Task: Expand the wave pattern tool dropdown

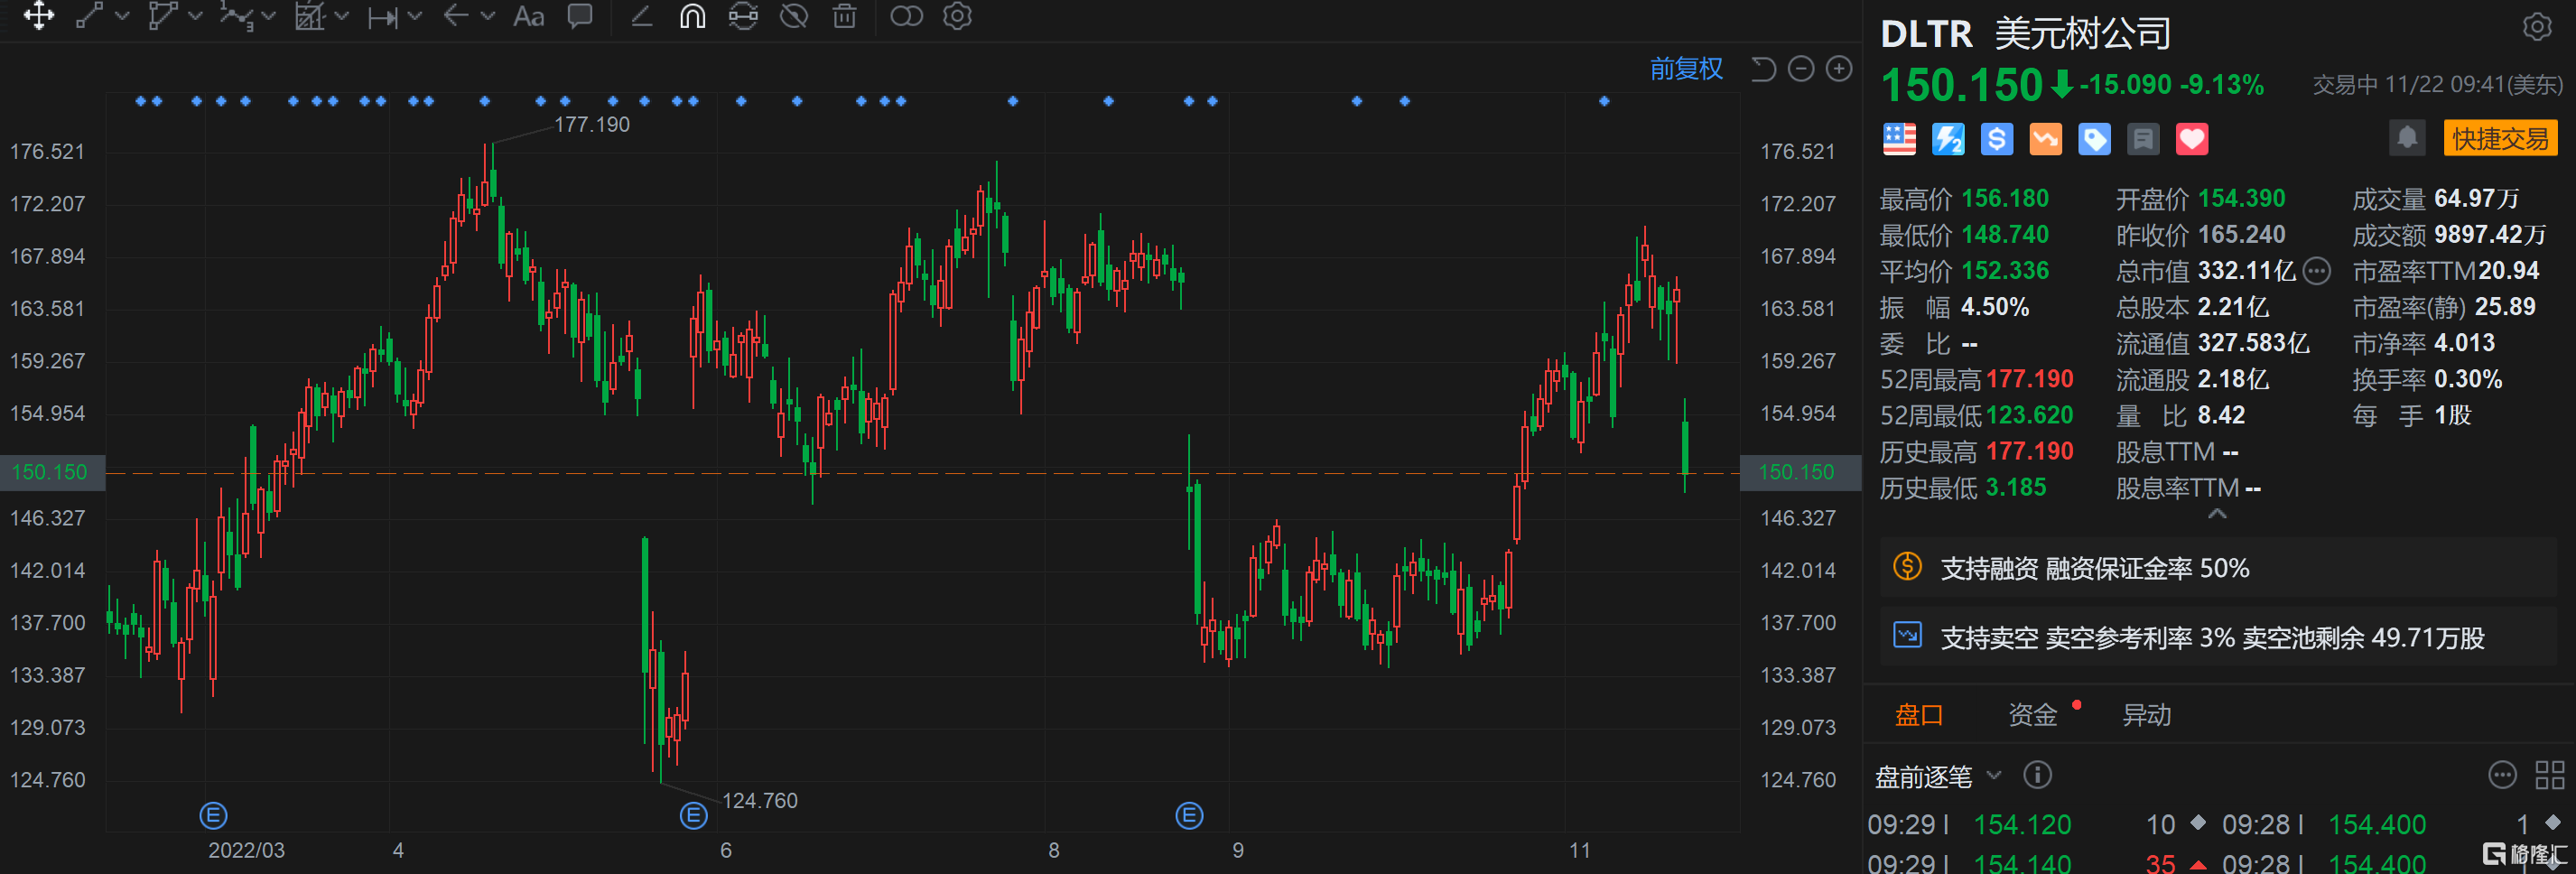Action: [269, 16]
